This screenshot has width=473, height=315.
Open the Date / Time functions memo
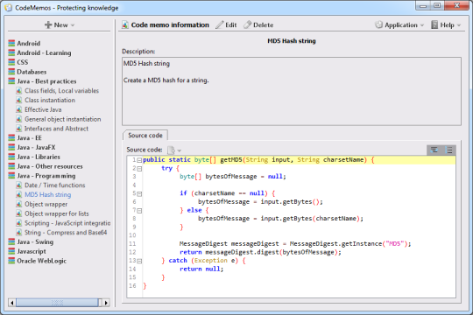55,185
